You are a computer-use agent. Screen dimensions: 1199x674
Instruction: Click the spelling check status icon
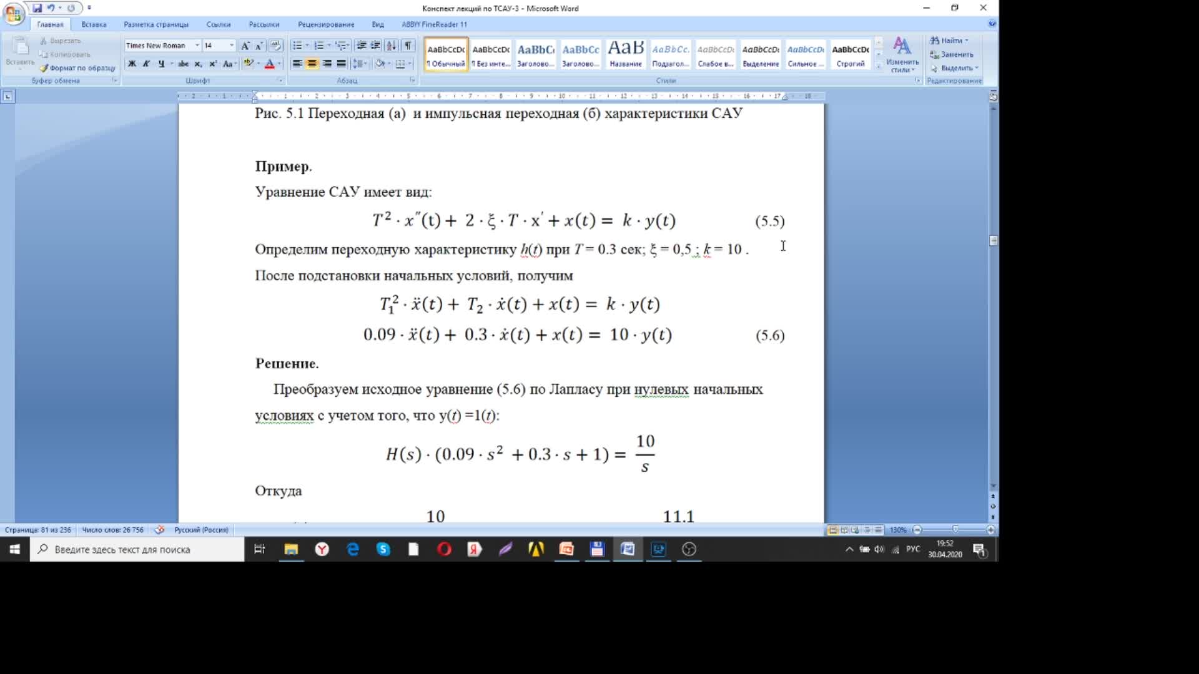160,530
